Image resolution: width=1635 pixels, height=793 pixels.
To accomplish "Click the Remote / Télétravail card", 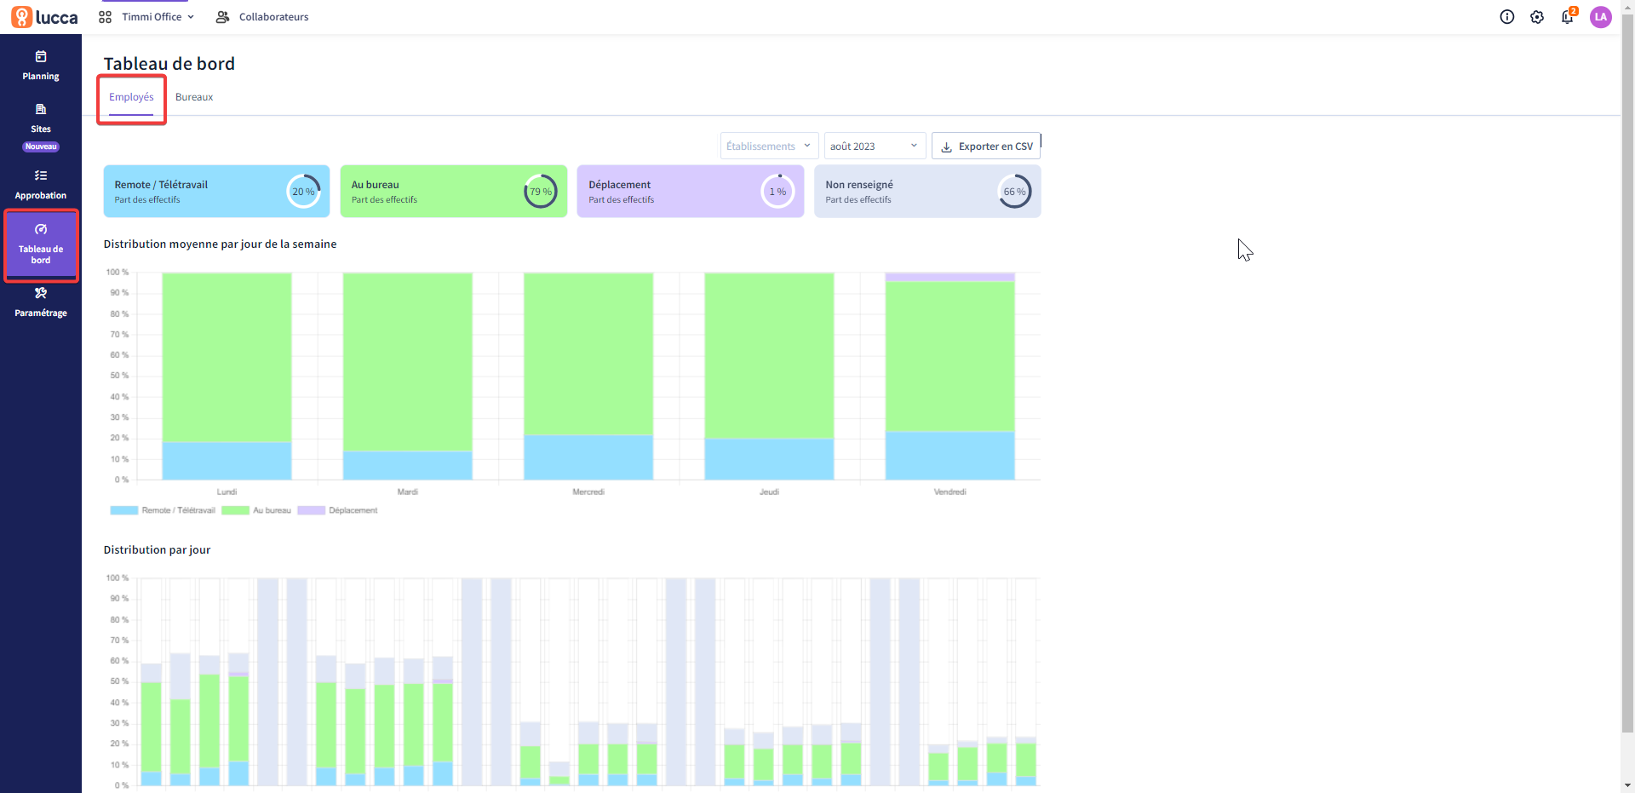I will (x=216, y=191).
